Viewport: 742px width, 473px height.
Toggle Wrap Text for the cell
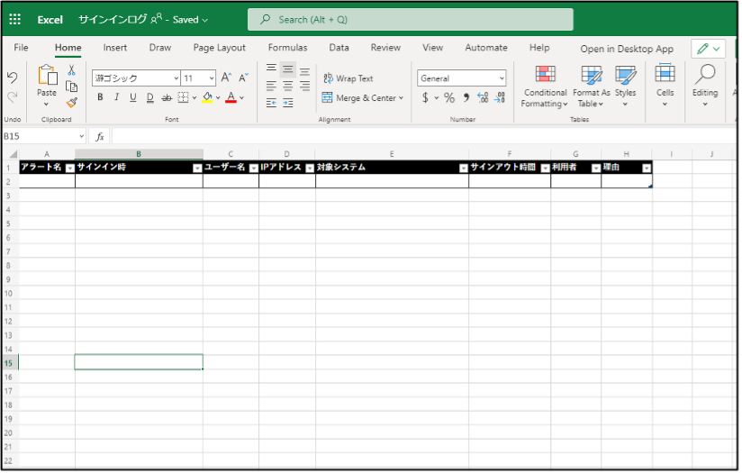coord(348,78)
